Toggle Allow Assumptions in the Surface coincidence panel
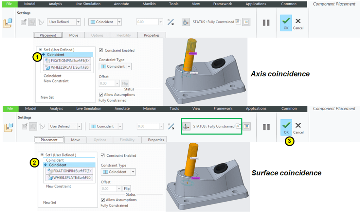 coord(103,200)
